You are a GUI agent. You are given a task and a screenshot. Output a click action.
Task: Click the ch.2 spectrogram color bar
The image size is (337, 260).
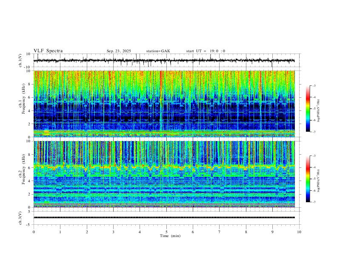308,179
